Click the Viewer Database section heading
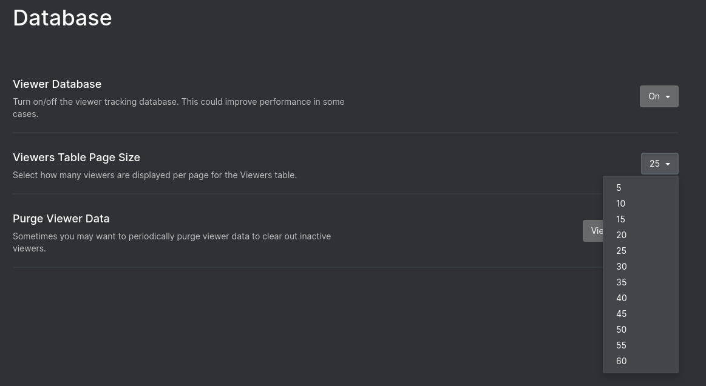706x386 pixels. [x=56, y=84]
